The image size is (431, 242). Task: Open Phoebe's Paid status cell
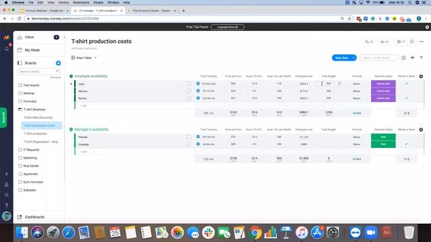point(383,137)
